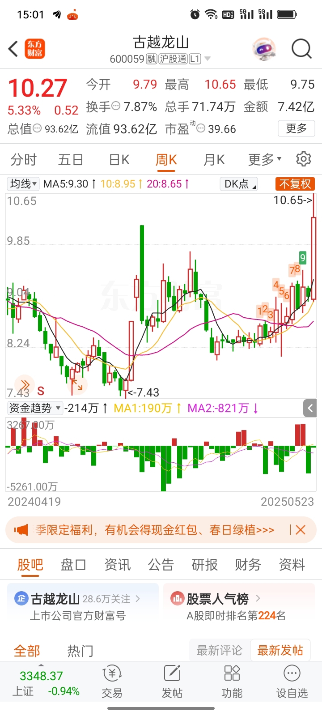Screen dimensions: 322x716
Task: Switch to the 资料 tab
Action: (x=292, y=565)
